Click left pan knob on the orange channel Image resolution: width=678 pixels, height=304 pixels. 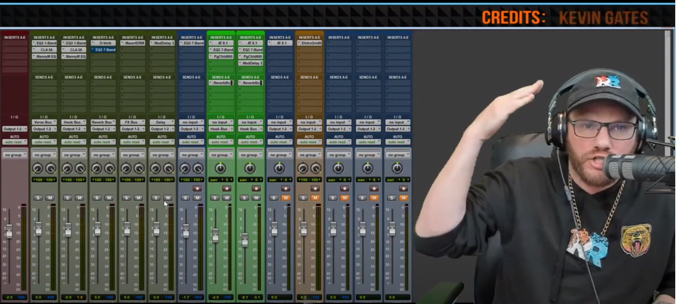pyautogui.click(x=303, y=169)
